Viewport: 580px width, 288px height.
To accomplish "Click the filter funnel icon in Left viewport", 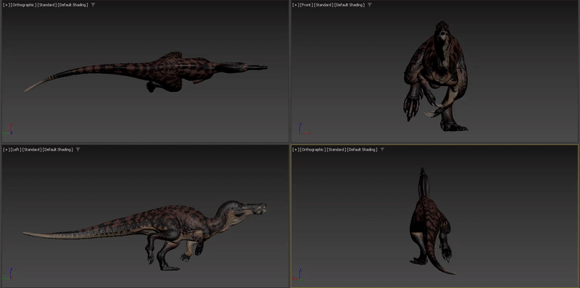I will click(78, 150).
